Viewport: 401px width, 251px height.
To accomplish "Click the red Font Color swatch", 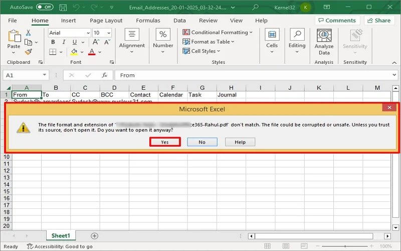I will tap(92, 52).
